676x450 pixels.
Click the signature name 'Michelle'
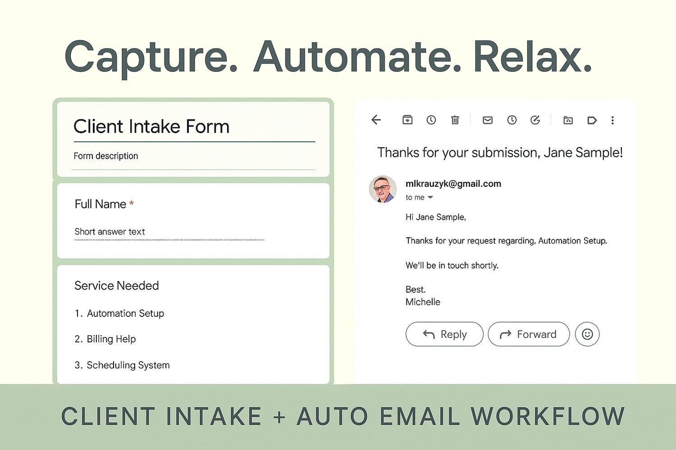pos(423,302)
